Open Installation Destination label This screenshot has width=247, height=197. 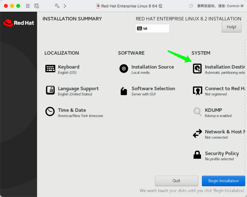pos(225,67)
